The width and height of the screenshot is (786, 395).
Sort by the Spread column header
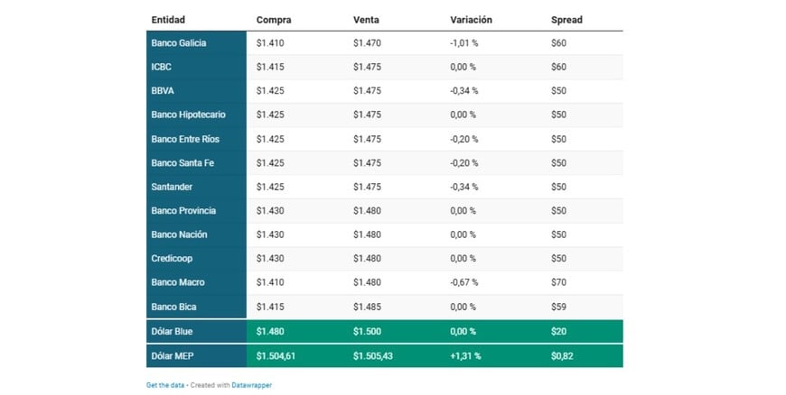566,19
